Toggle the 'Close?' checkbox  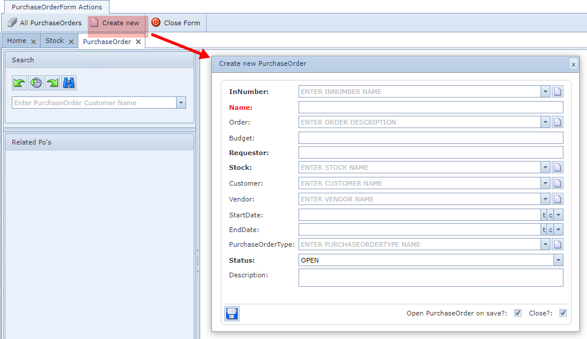coord(563,313)
